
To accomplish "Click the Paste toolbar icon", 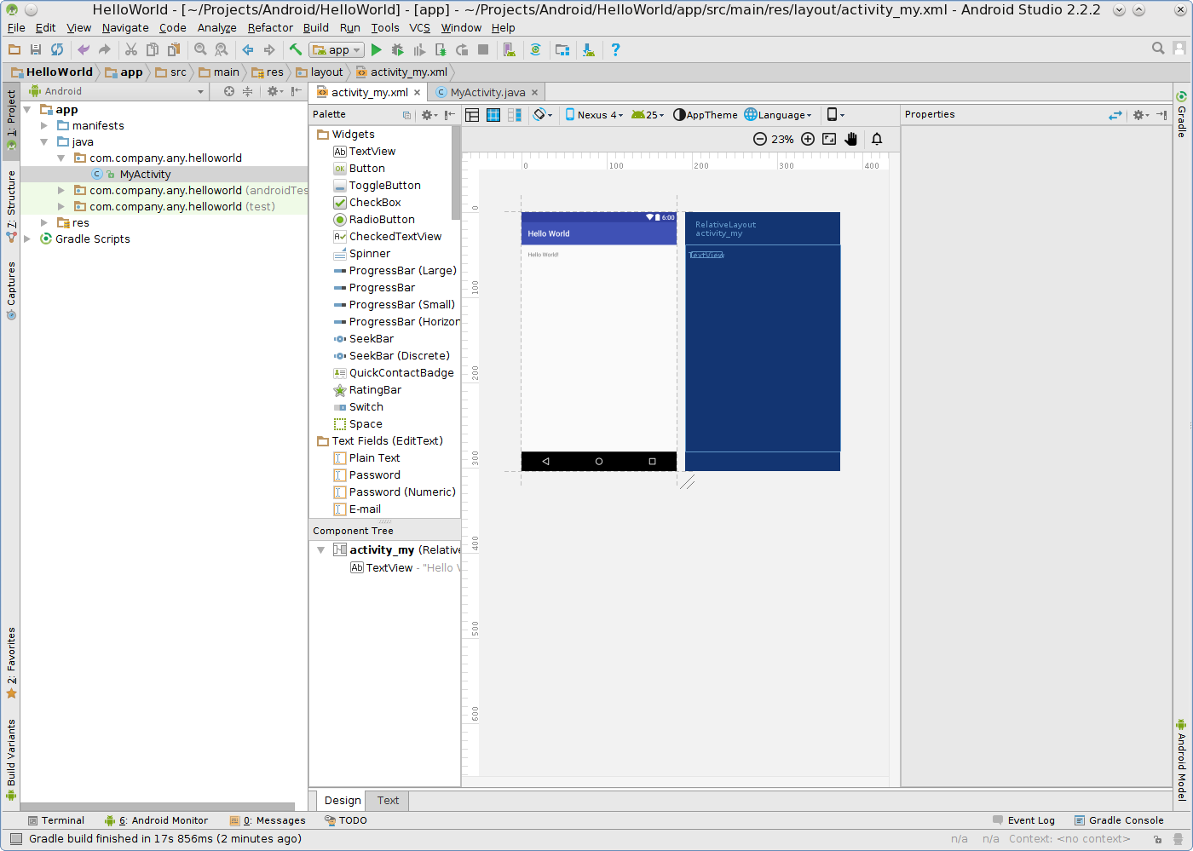I will tap(174, 49).
